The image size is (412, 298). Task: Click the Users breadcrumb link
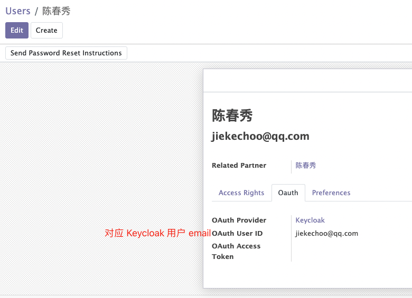(17, 11)
